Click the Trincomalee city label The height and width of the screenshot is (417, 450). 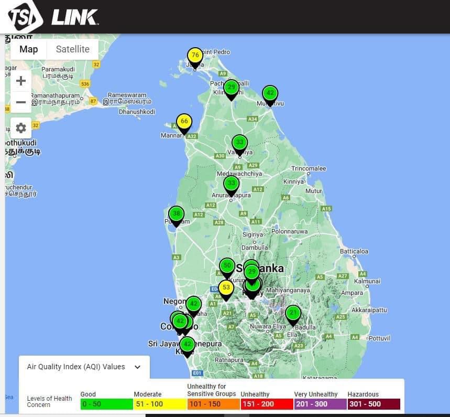coord(309,168)
